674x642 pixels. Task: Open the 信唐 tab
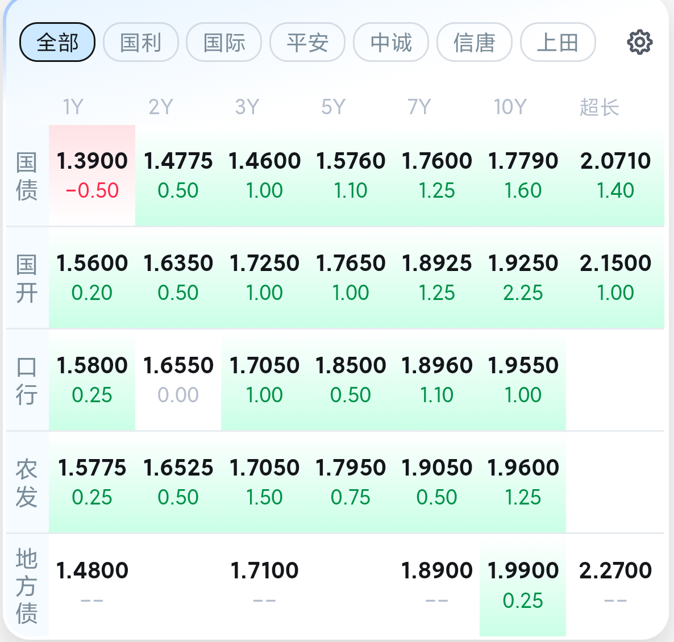(x=475, y=42)
